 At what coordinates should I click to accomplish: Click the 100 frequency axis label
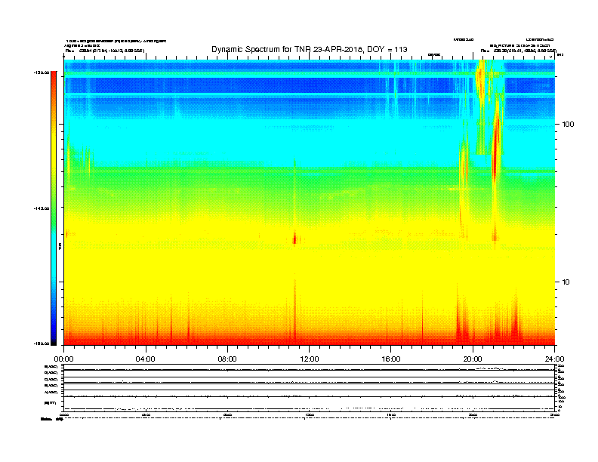pyautogui.click(x=568, y=125)
